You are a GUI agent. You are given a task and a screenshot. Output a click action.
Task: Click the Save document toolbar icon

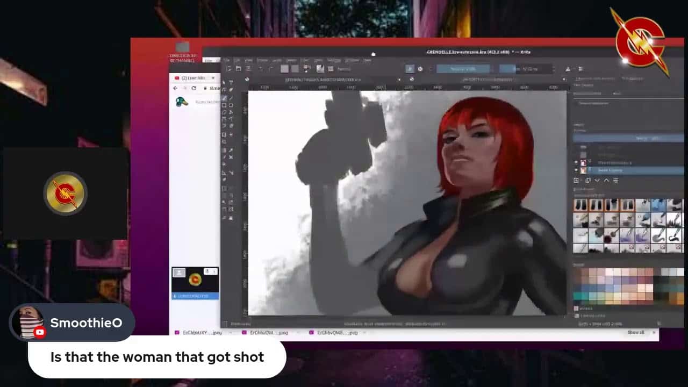[247, 69]
